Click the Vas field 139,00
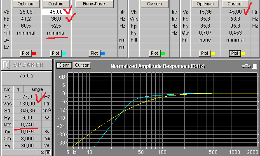The image size is (260, 156). pos(27,104)
